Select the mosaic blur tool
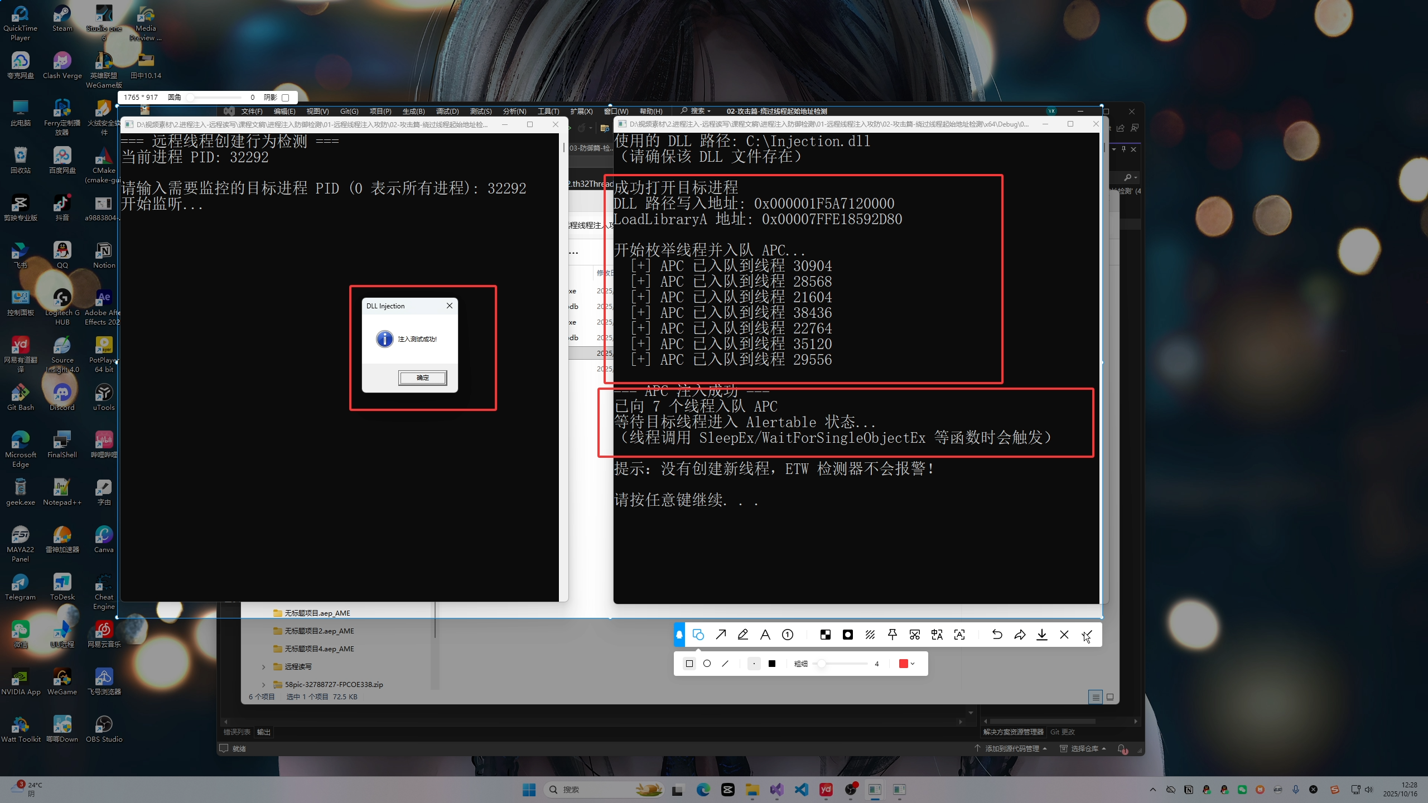The width and height of the screenshot is (1428, 803). click(826, 635)
